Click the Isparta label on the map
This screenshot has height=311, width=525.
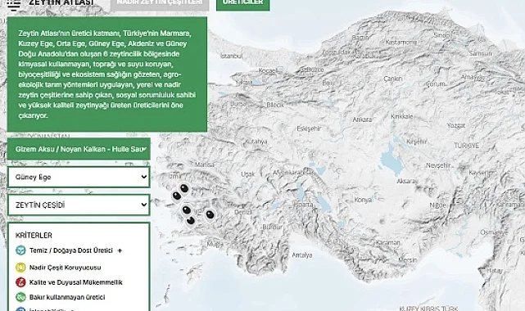point(303,205)
